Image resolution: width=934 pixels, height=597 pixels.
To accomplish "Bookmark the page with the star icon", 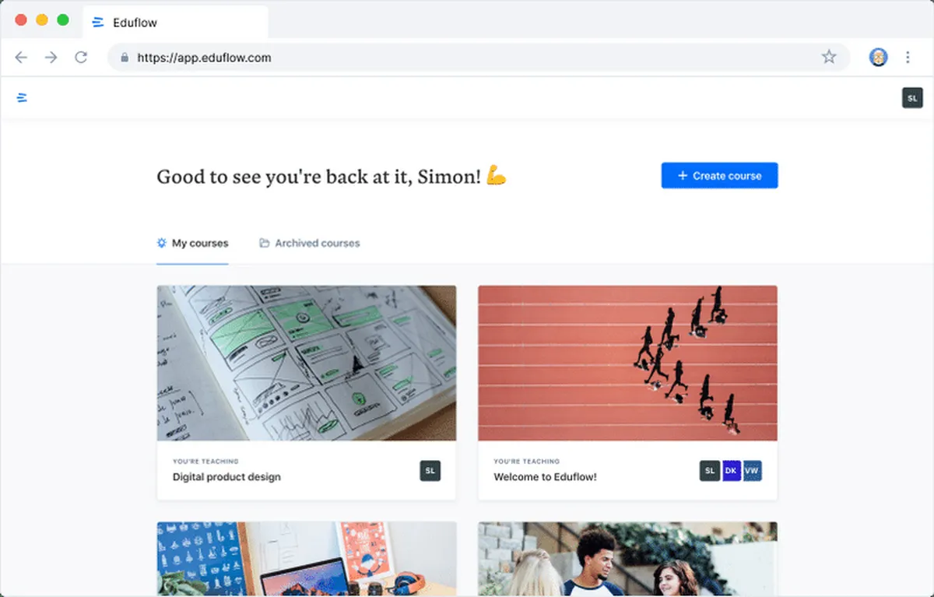I will point(829,57).
